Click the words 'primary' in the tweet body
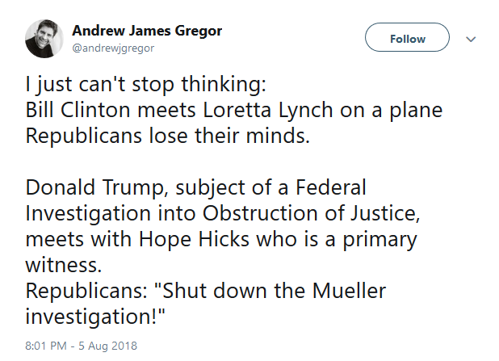This screenshot has height=361, width=499. (x=379, y=240)
